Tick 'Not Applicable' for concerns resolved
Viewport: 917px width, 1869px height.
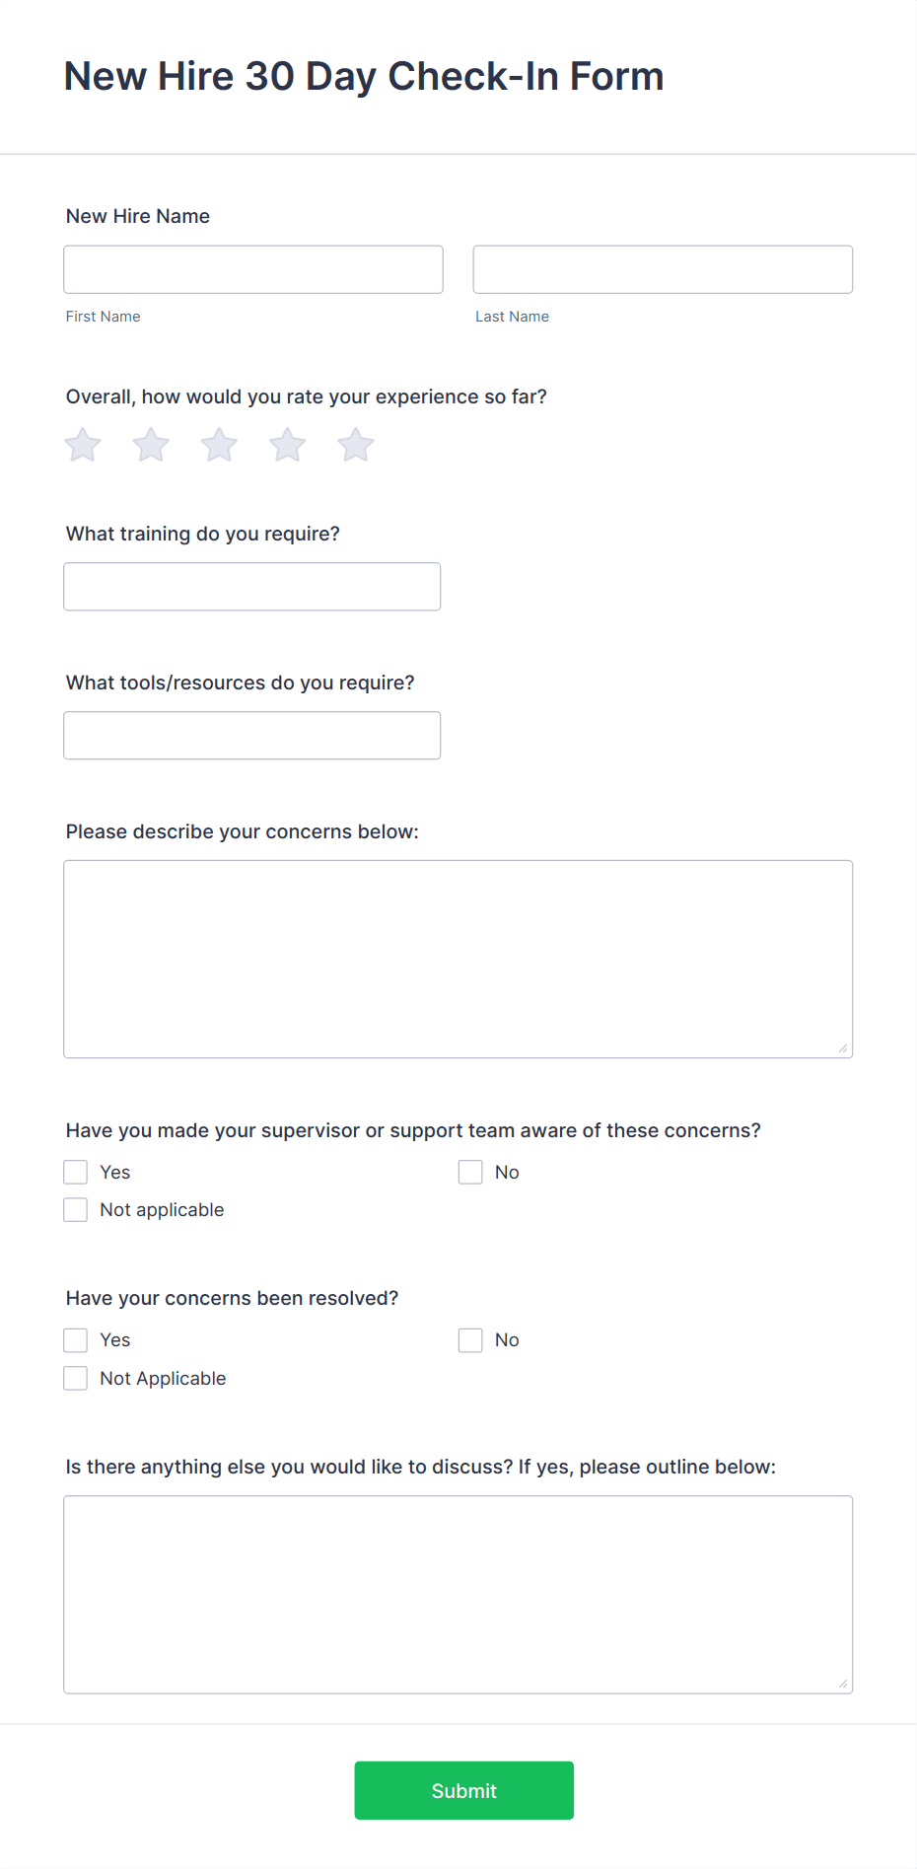(76, 1378)
